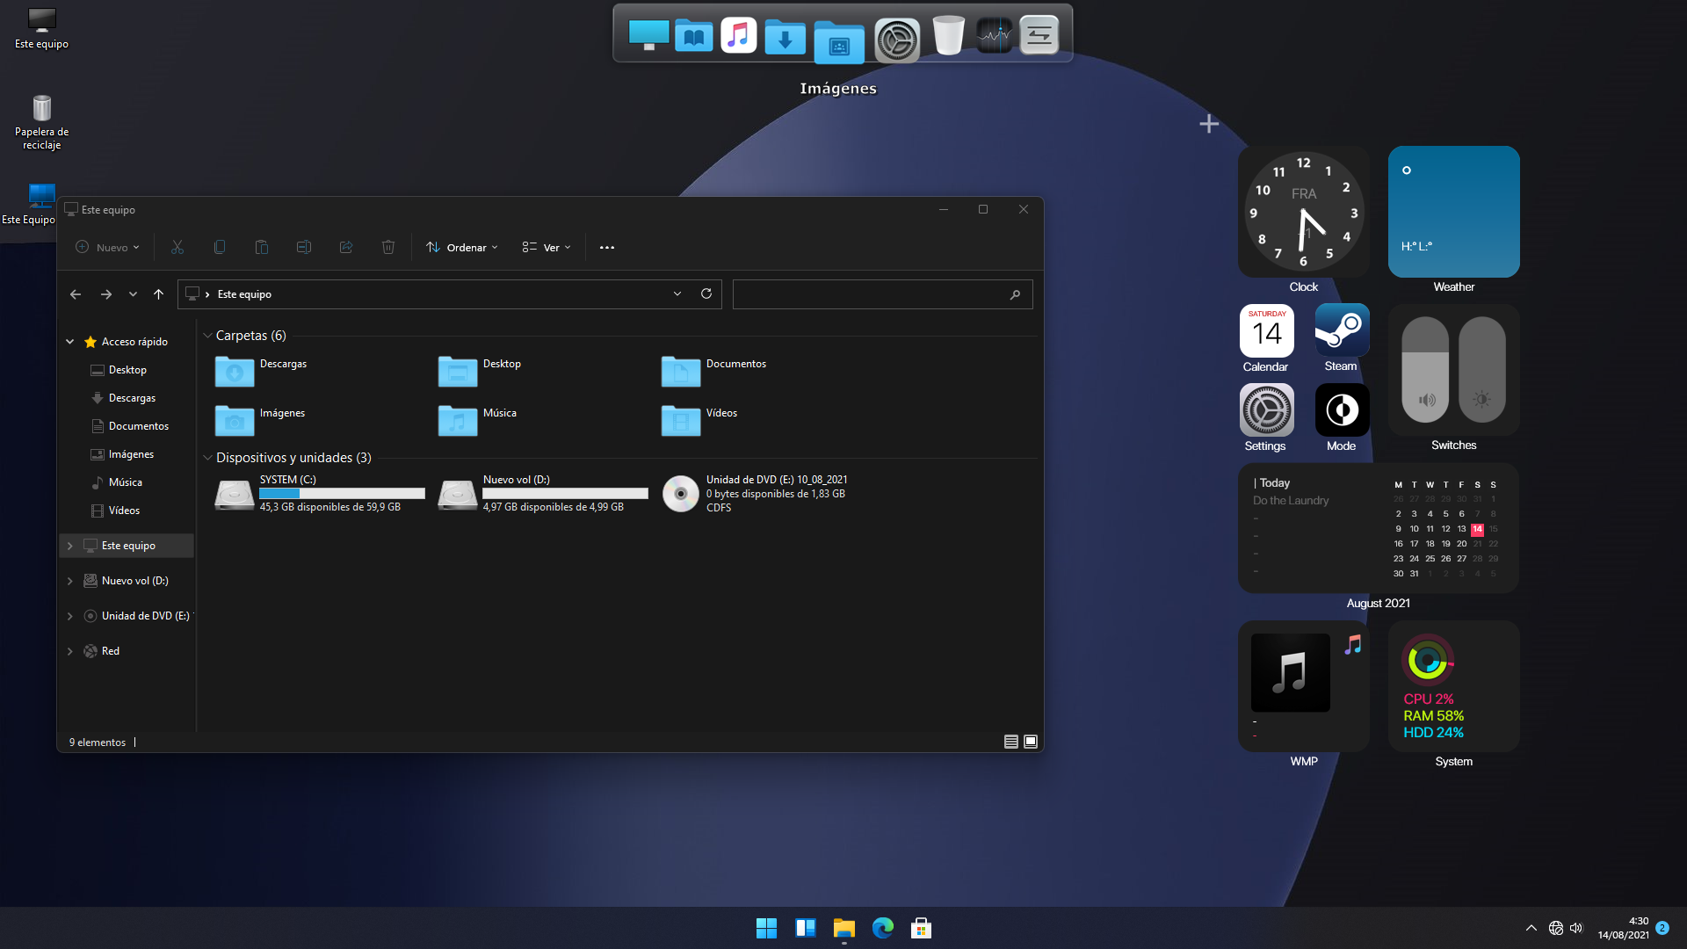Viewport: 1687px width, 949px height.
Task: Expand the Red network tree node
Action: tap(70, 651)
